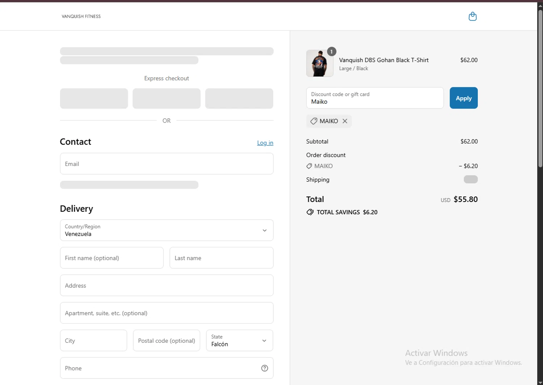Viewport: 543px width, 385px height.
Task: Click the First name (optional) field
Action: click(111, 258)
